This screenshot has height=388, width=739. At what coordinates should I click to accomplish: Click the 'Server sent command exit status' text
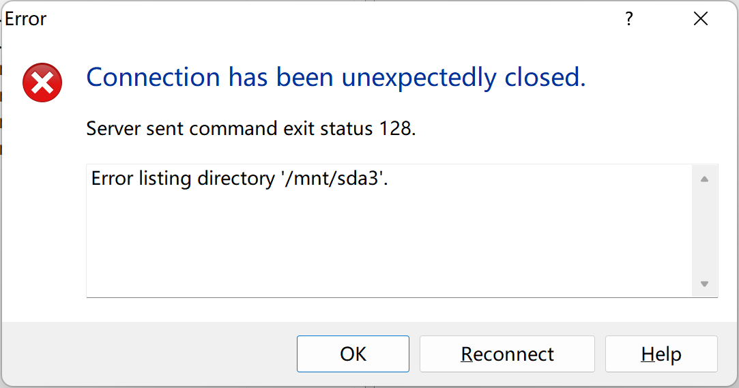229,129
